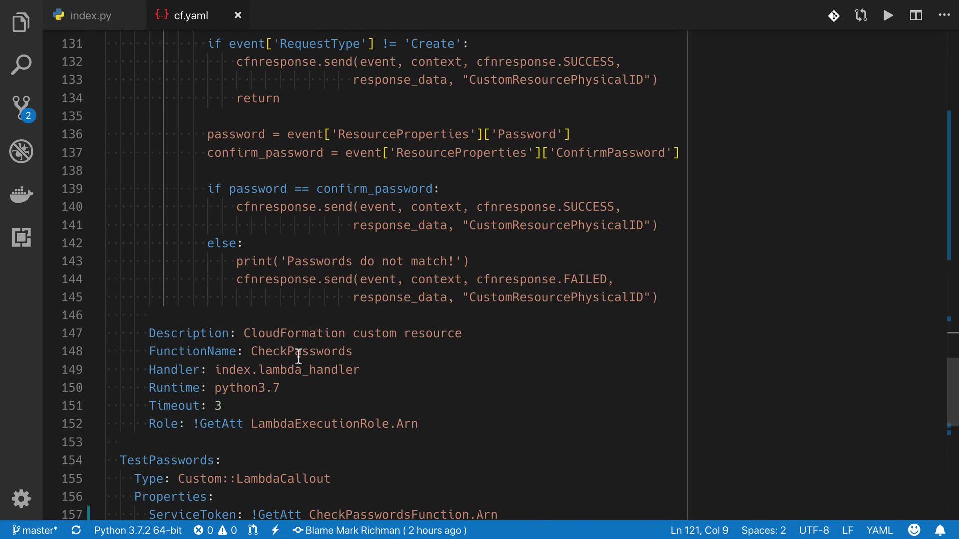
Task: Select Python 3.7.2 64-bit interpreter
Action: pos(138,530)
